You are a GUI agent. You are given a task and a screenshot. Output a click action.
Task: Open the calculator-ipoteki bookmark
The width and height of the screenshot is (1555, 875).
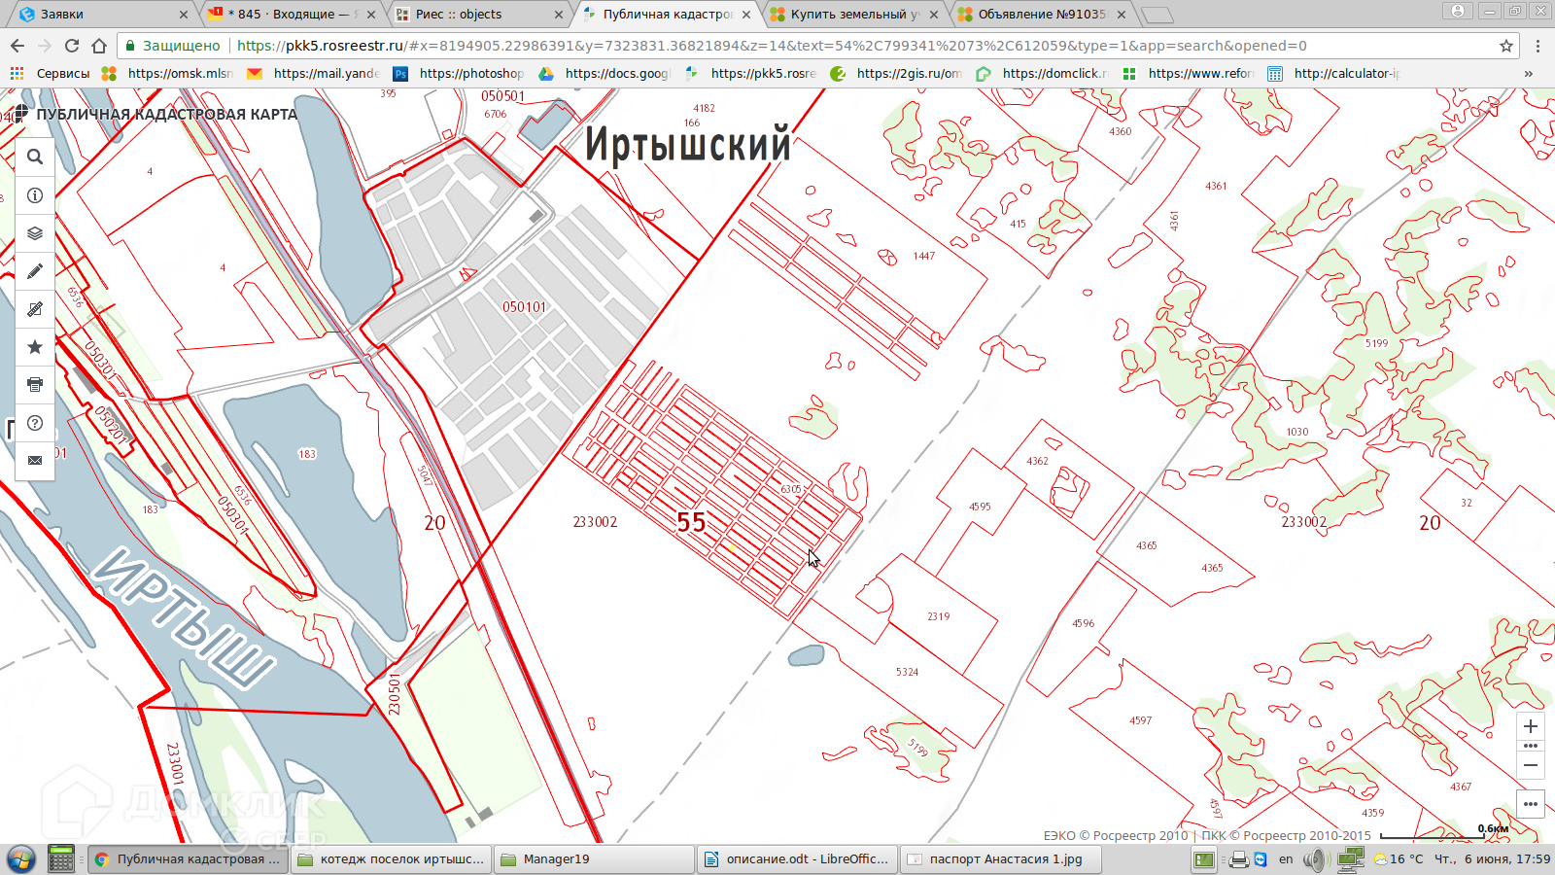pos(1332,73)
